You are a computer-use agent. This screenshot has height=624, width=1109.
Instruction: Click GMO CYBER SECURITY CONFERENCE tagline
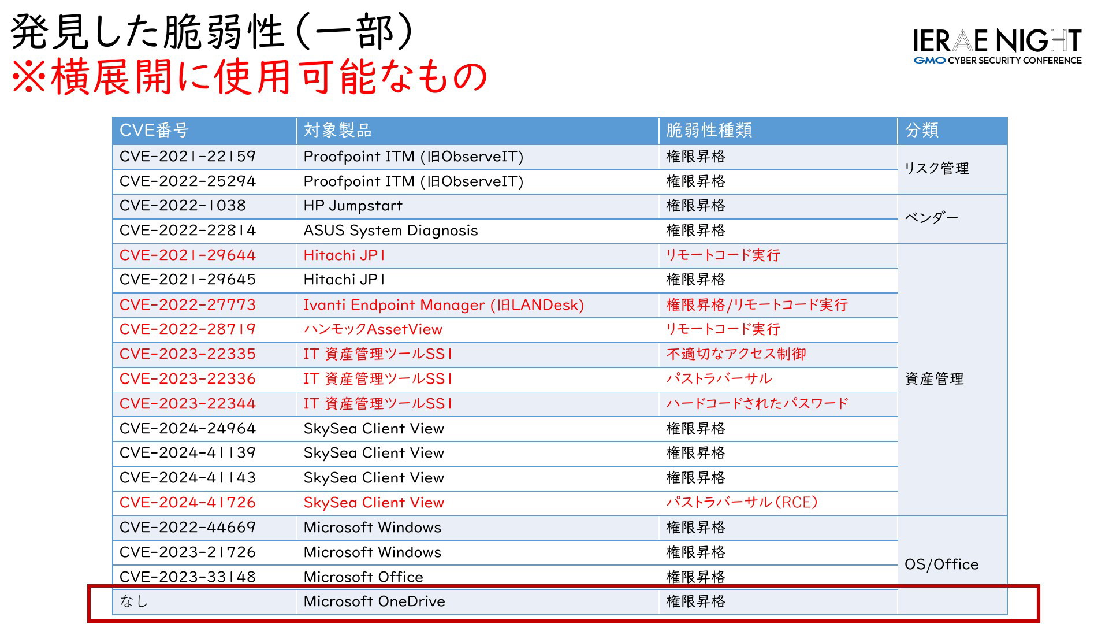[x=998, y=60]
